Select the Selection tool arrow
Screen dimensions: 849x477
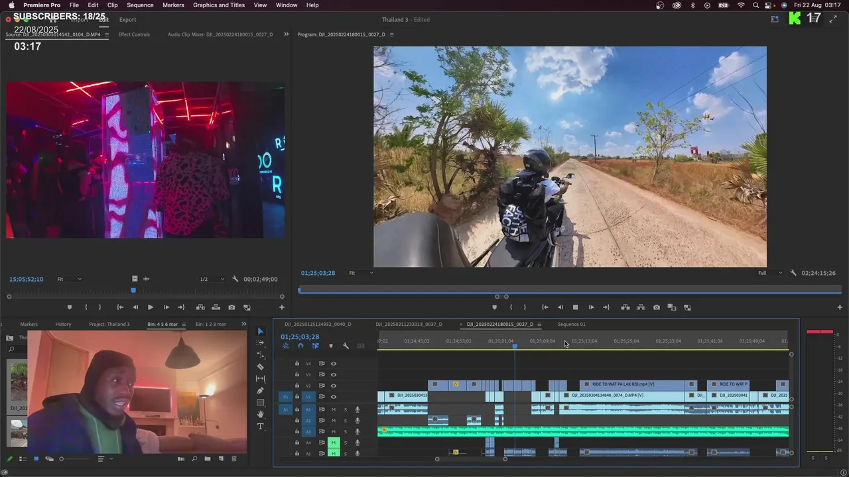click(260, 331)
